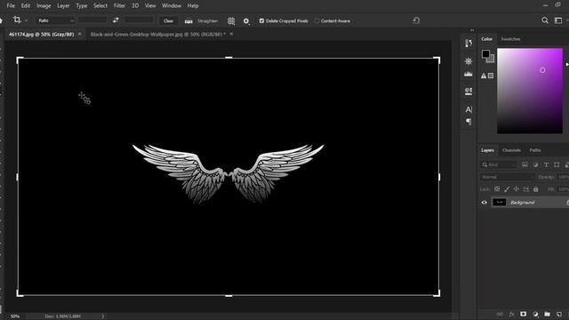Expand the collapsed panel dock arrows
The width and height of the screenshot is (569, 320).
pos(472,30)
